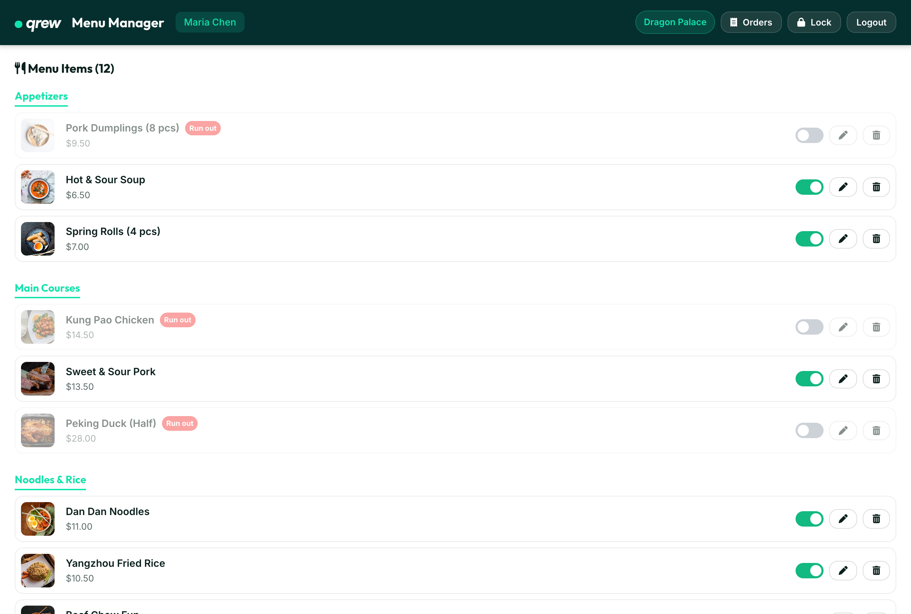Turn off Sweet & Sour Pork availability
Viewport: 911px width, 614px height.
coord(809,379)
